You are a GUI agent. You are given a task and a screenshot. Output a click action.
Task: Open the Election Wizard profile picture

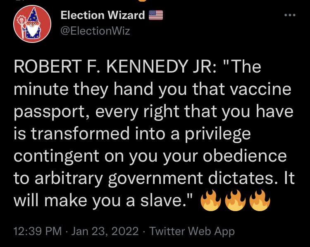[x=32, y=26]
